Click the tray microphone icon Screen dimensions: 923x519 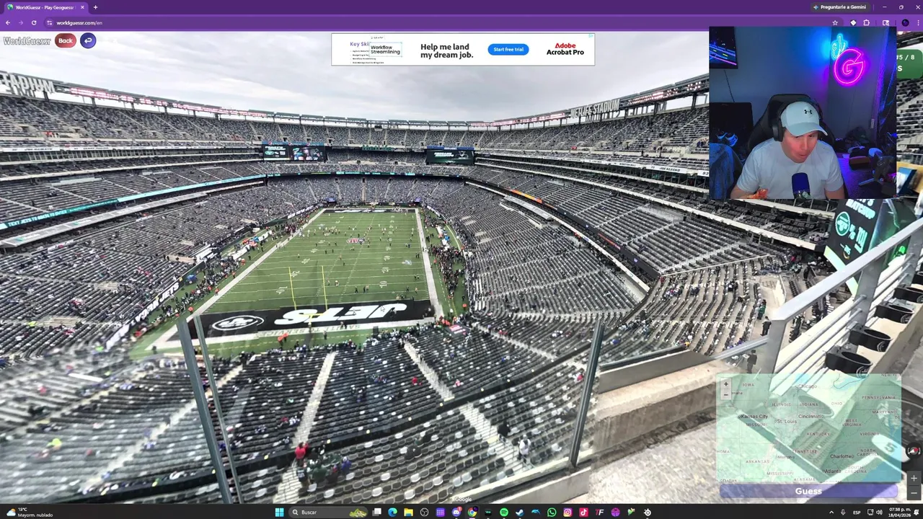coord(843,513)
